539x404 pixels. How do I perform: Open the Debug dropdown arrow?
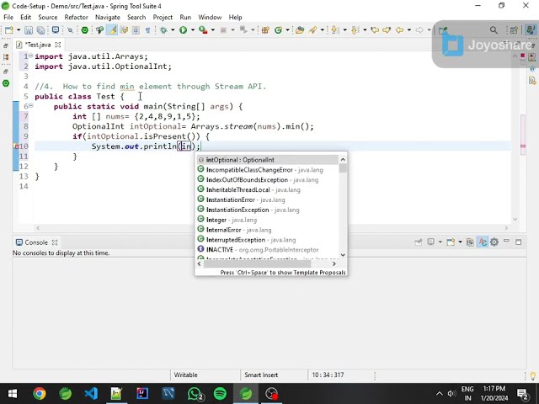(x=173, y=30)
